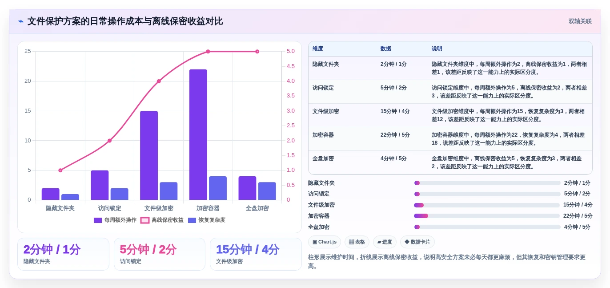Click the 全盘加密 table row name

(323, 158)
